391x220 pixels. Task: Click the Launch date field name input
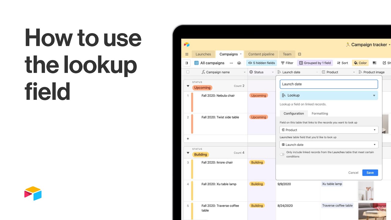tap(329, 84)
